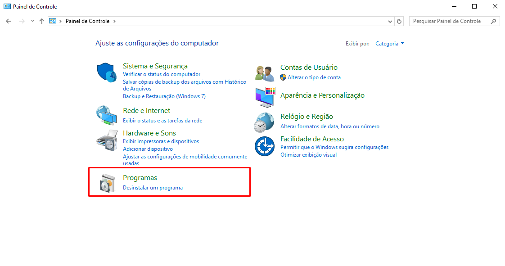
Task: Open Verificar o status do computador
Action: [162, 74]
